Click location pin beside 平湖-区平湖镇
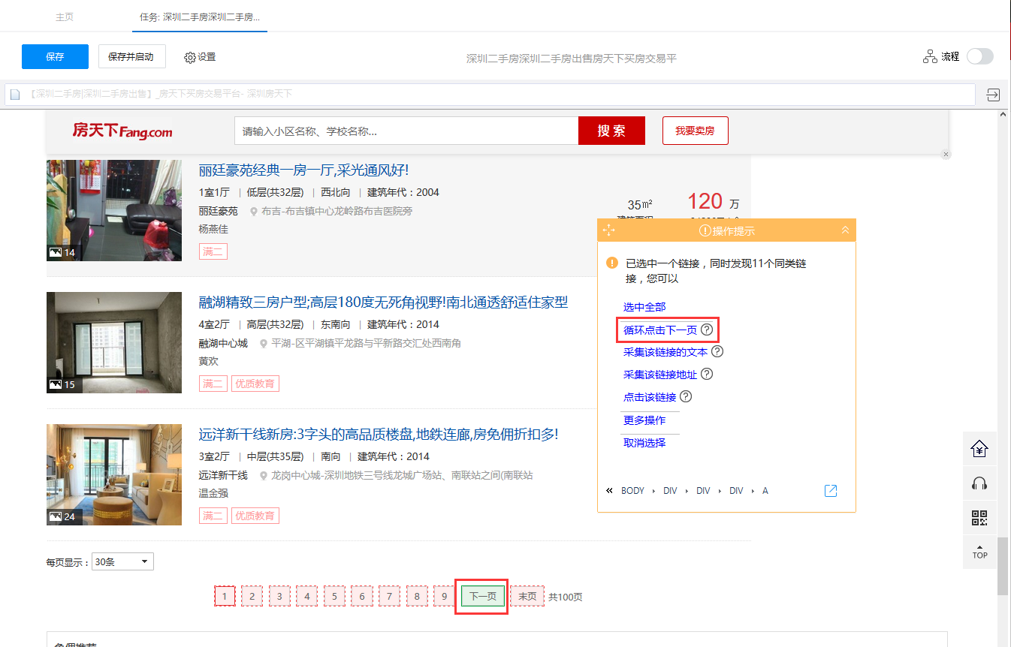The height and width of the screenshot is (647, 1011). point(264,344)
